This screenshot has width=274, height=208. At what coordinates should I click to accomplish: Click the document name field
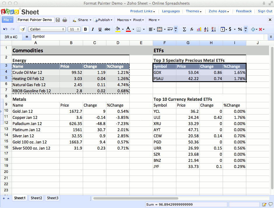35,20
